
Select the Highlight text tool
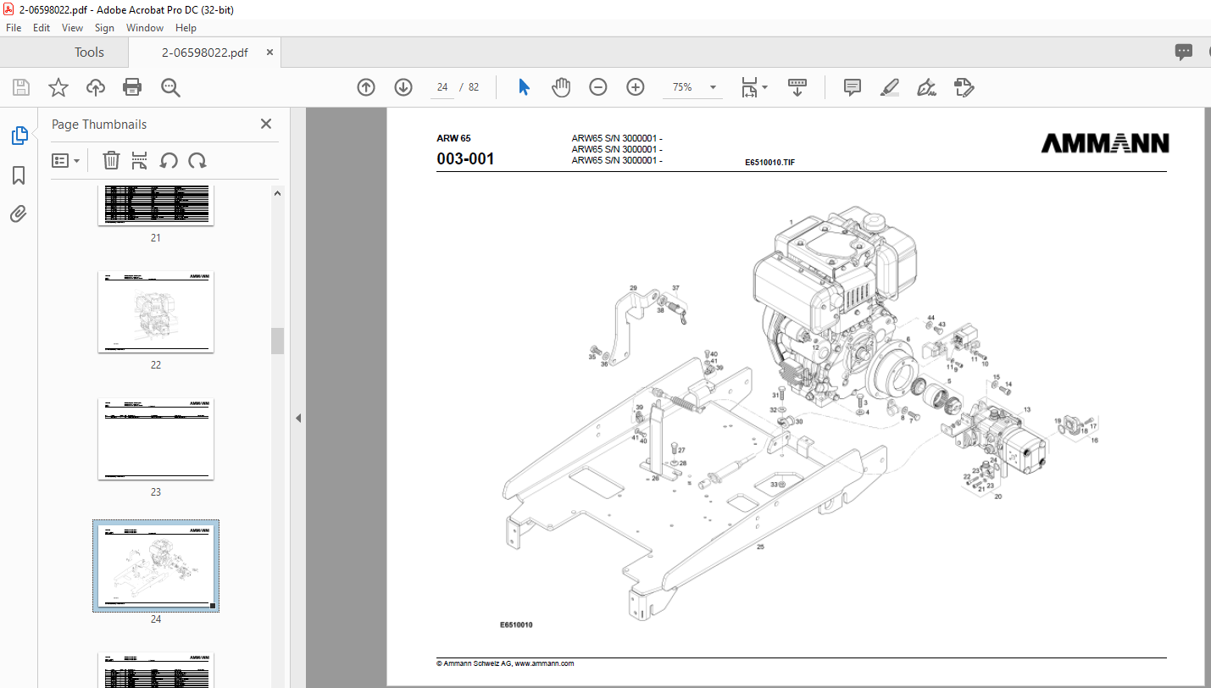890,87
